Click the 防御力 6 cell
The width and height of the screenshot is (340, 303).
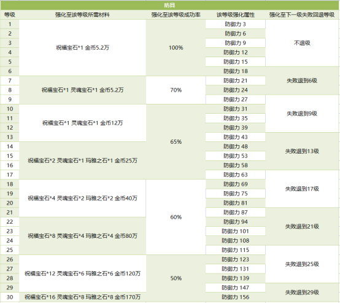(236, 34)
